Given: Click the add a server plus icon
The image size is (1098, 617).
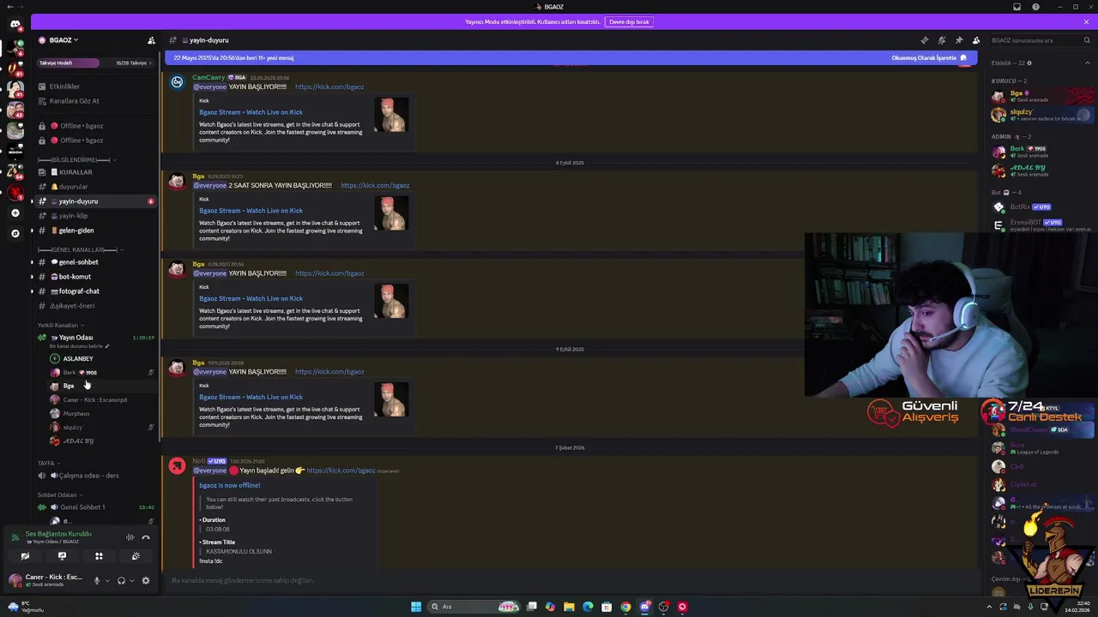Looking at the screenshot, I should (15, 213).
